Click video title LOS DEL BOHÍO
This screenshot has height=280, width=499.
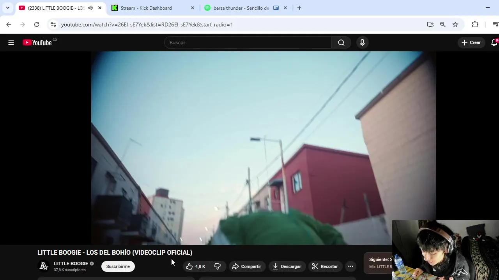[115, 252]
